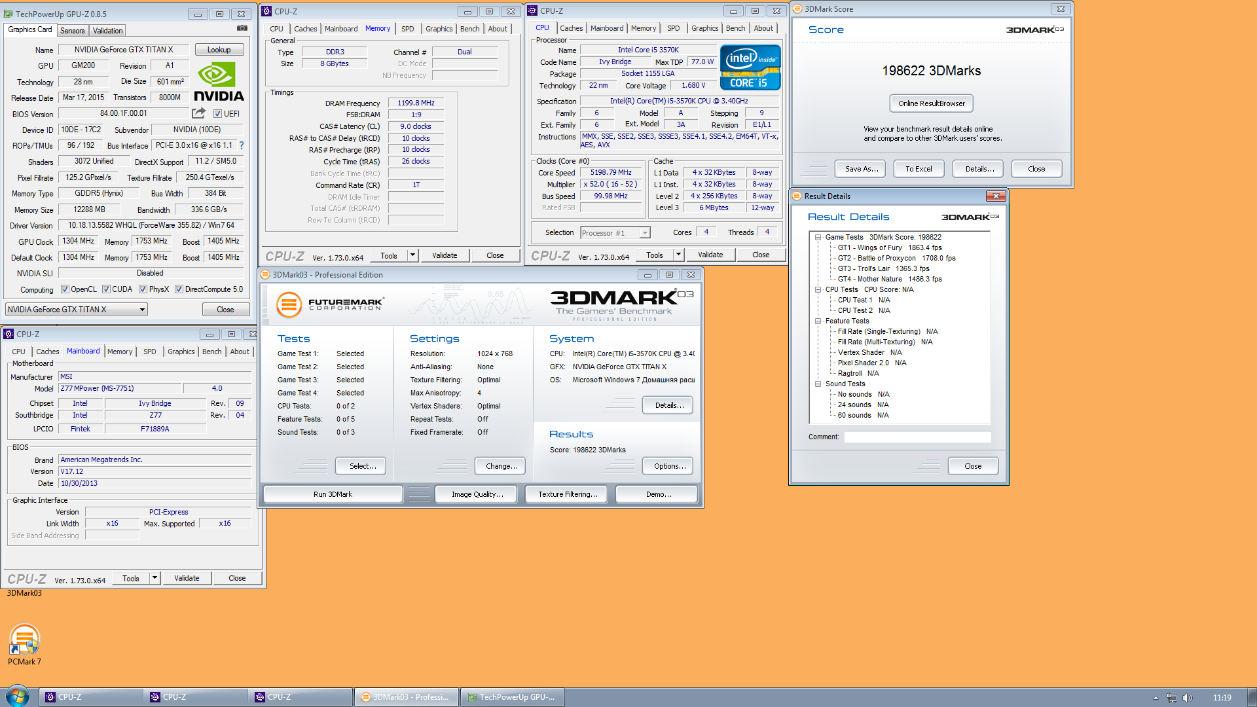Click the CPU-Z Memory window title icon
The image size is (1257, 707).
[x=266, y=11]
